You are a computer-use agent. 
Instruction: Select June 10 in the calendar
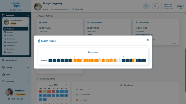coord(49,96)
